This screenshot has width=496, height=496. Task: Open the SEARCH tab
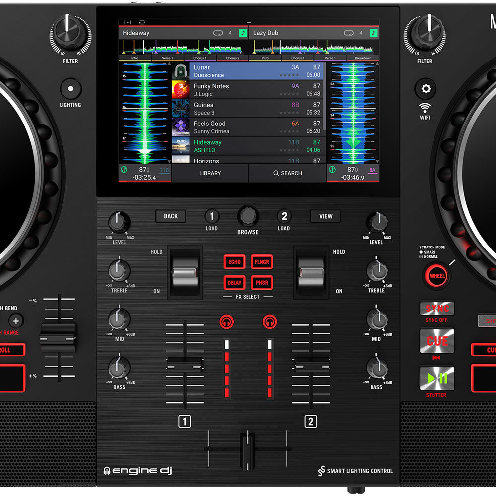coord(289,173)
